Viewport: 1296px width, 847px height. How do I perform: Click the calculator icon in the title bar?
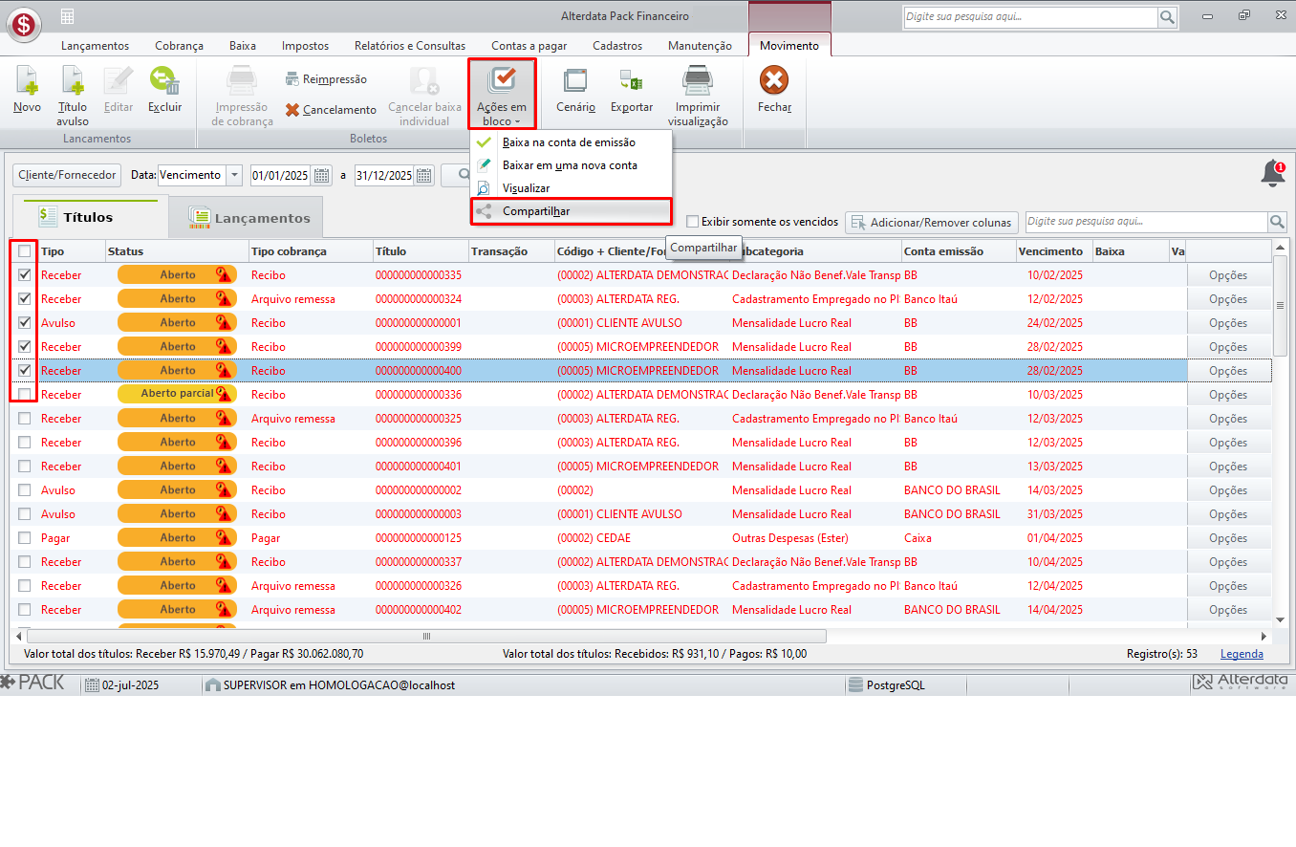point(67,16)
